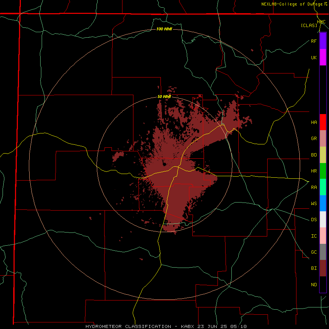329x329 pixels.
Task: Click the HA red legend swatch
Action: (323, 122)
